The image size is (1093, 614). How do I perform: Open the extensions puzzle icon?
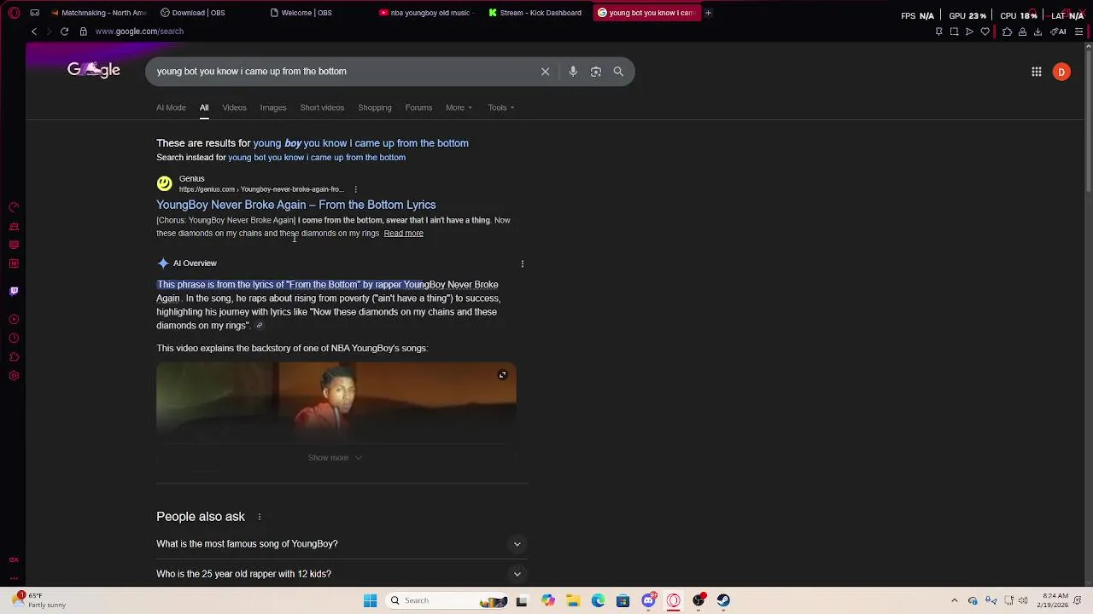point(1007,32)
